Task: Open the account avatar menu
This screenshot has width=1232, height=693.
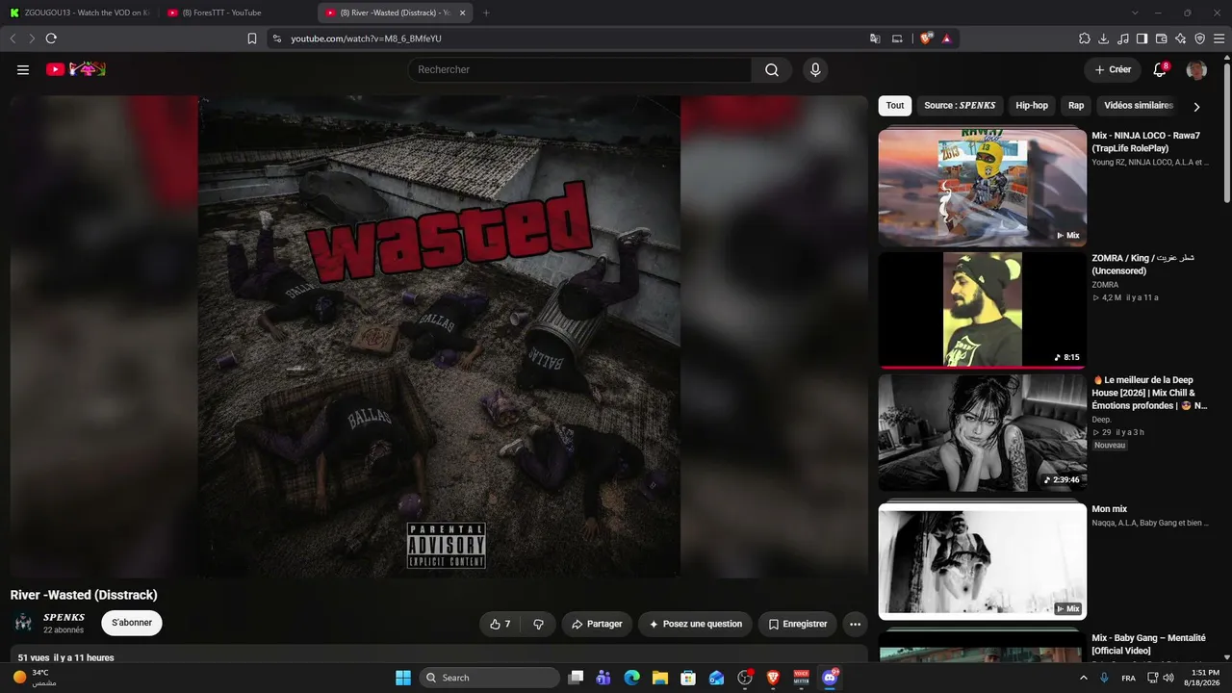Action: pyautogui.click(x=1196, y=69)
